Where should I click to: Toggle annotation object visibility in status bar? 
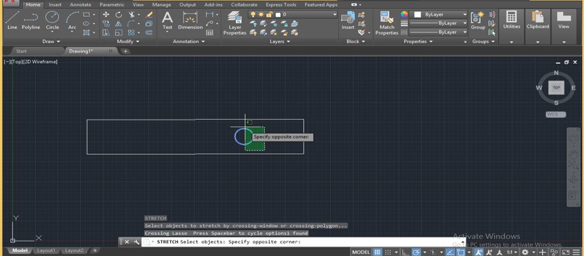pos(479,252)
